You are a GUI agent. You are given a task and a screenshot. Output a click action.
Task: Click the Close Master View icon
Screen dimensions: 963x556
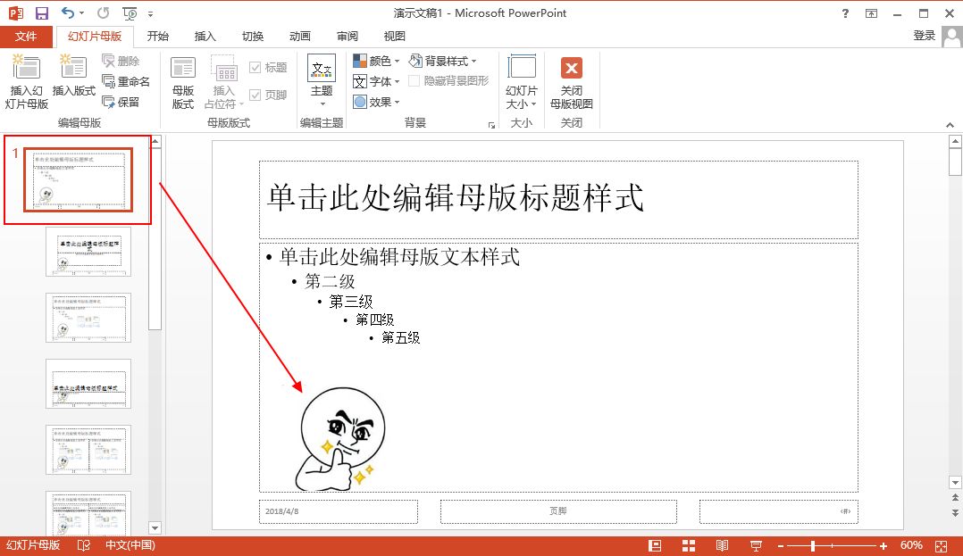[x=571, y=69]
